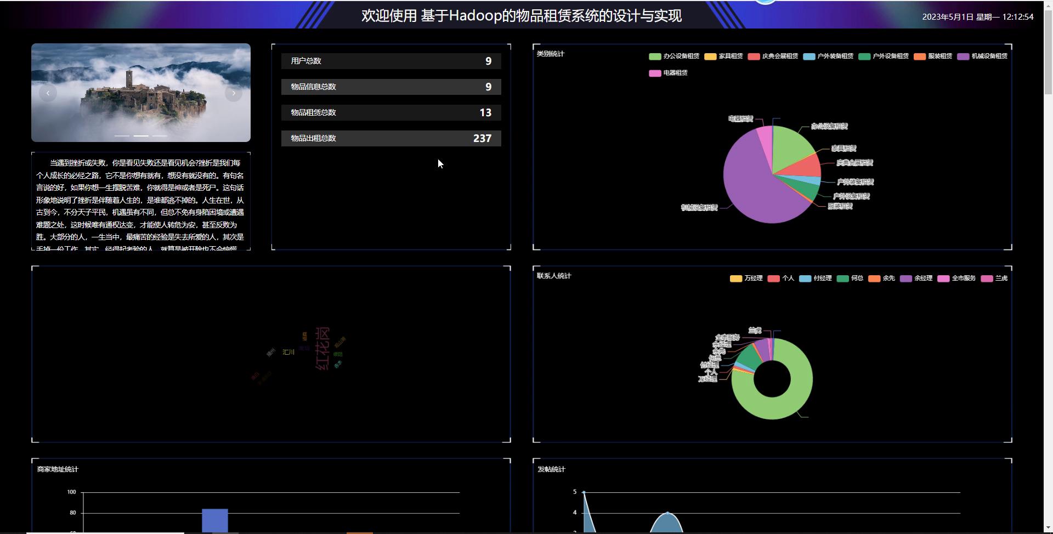Click the value 13
The width and height of the screenshot is (1053, 534).
pyautogui.click(x=485, y=112)
